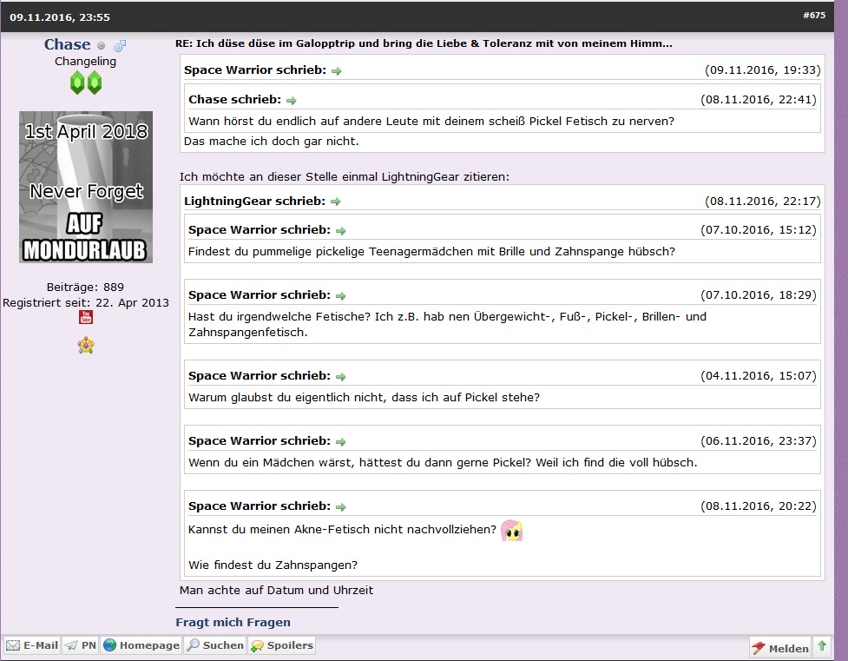Click the star award badge icon
This screenshot has height=661, width=848.
click(86, 345)
